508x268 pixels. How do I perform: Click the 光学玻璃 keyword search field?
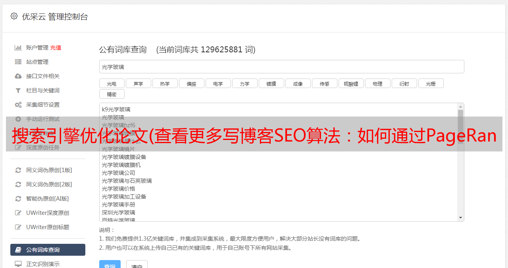[x=281, y=67]
